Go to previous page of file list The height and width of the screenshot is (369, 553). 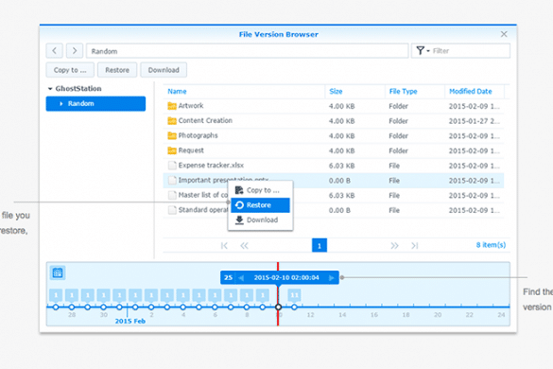[x=244, y=245]
